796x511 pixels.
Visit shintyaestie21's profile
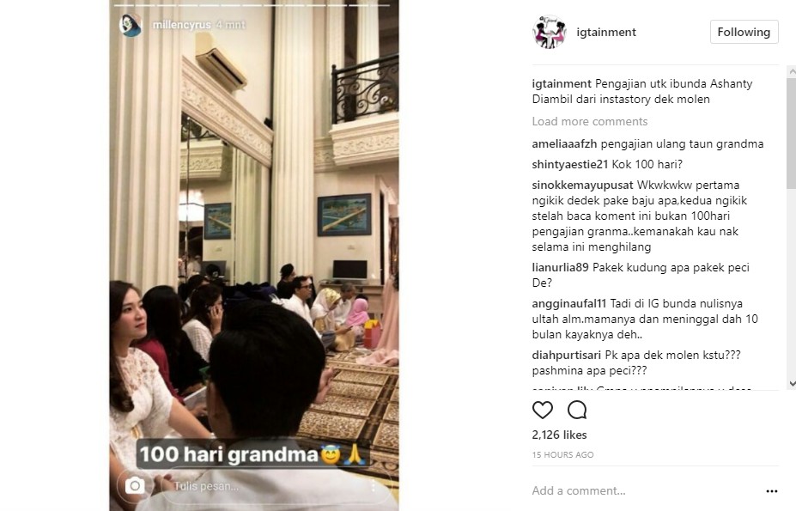coord(569,165)
